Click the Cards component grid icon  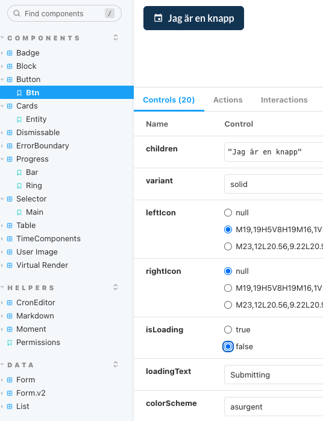[x=10, y=106]
